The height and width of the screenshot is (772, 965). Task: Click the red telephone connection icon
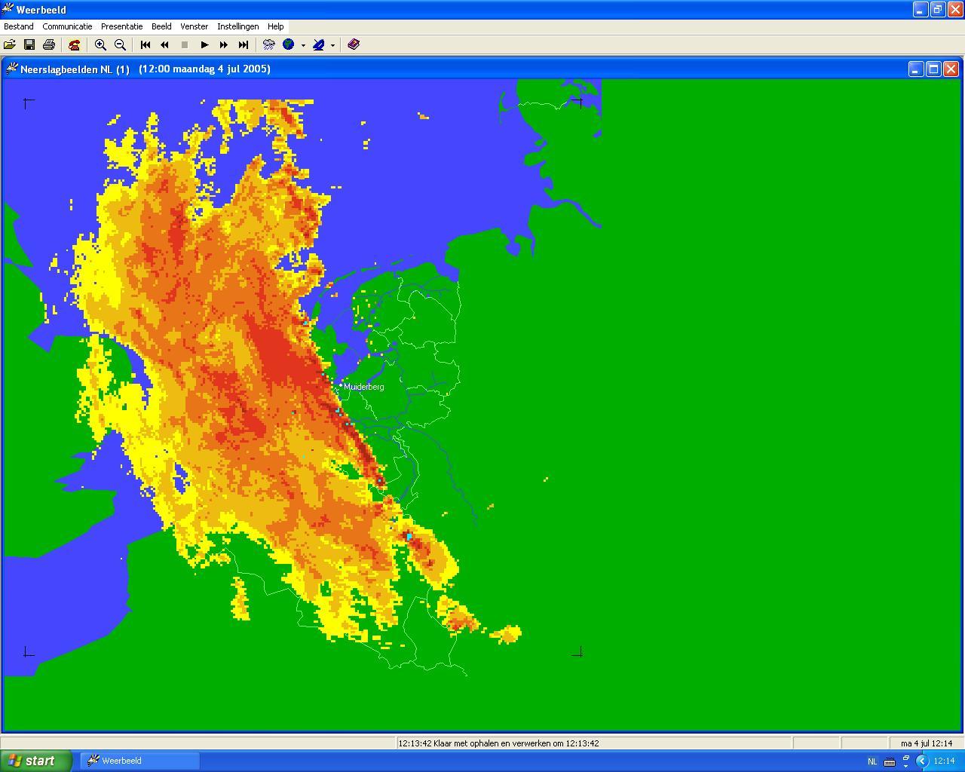coord(74,45)
